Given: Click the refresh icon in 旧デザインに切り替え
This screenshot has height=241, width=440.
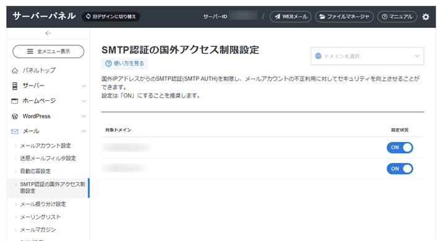Looking at the screenshot, I should 89,17.
